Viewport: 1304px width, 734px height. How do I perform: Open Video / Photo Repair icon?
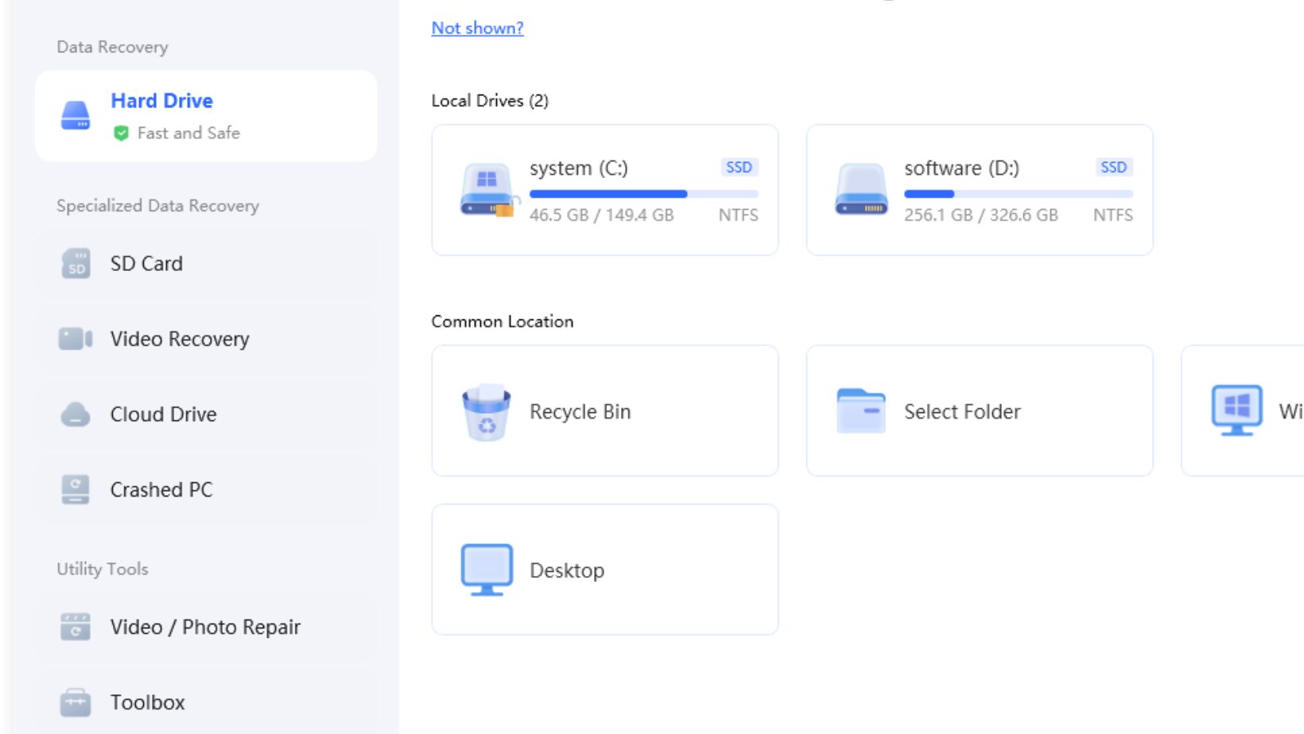pyautogui.click(x=76, y=628)
